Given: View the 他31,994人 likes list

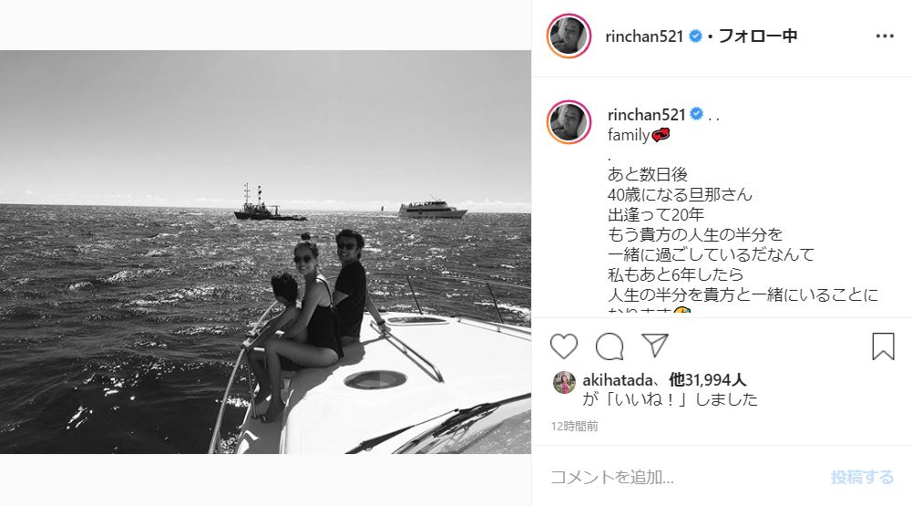Looking at the screenshot, I should point(707,380).
